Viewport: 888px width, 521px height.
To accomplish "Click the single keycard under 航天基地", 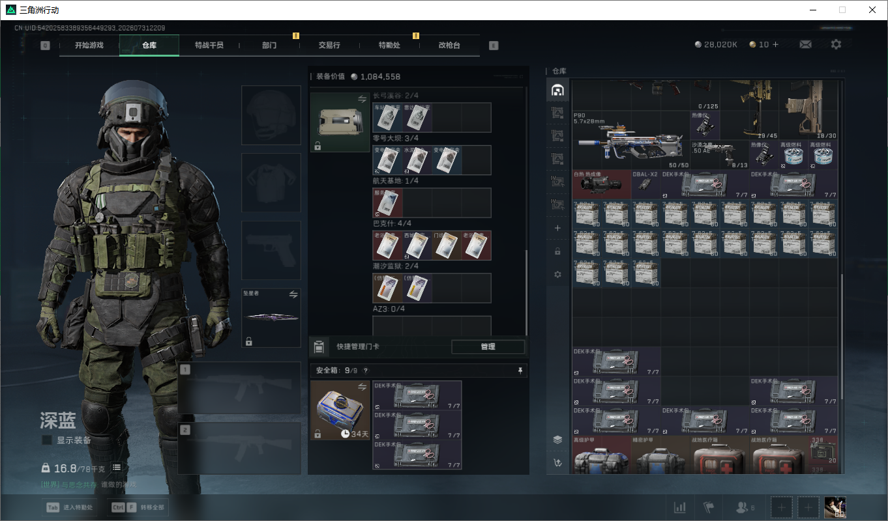I will pos(387,203).
